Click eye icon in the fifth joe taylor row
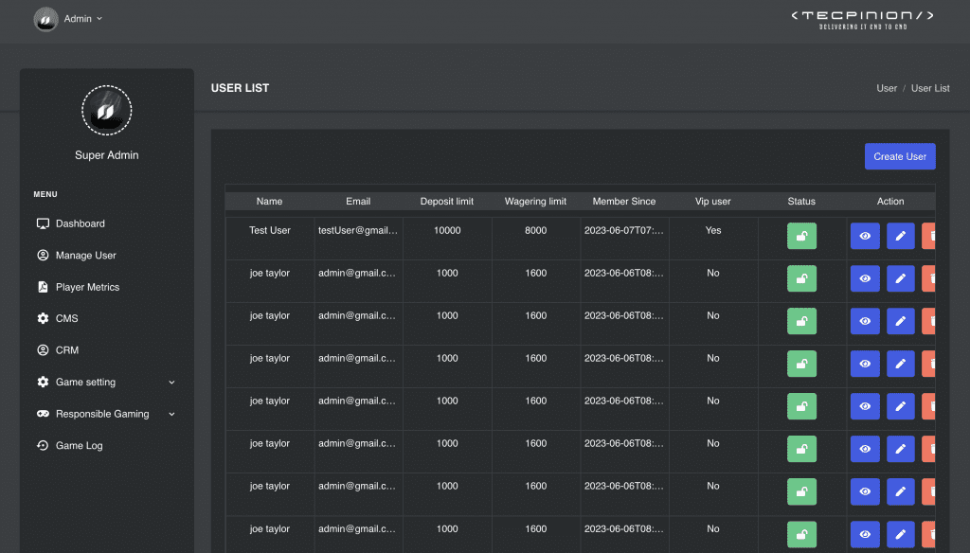970x553 pixels. pos(865,449)
